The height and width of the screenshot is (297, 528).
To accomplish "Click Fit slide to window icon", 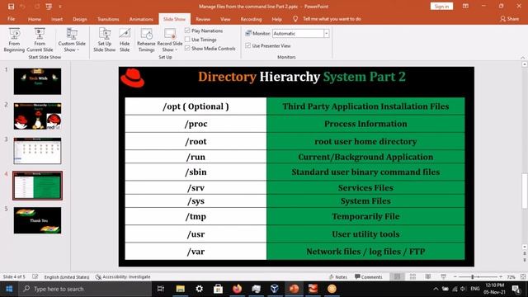I will click(x=522, y=277).
